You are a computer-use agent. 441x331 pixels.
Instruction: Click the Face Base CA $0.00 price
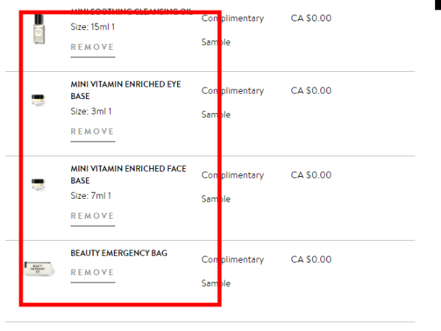coord(311,175)
